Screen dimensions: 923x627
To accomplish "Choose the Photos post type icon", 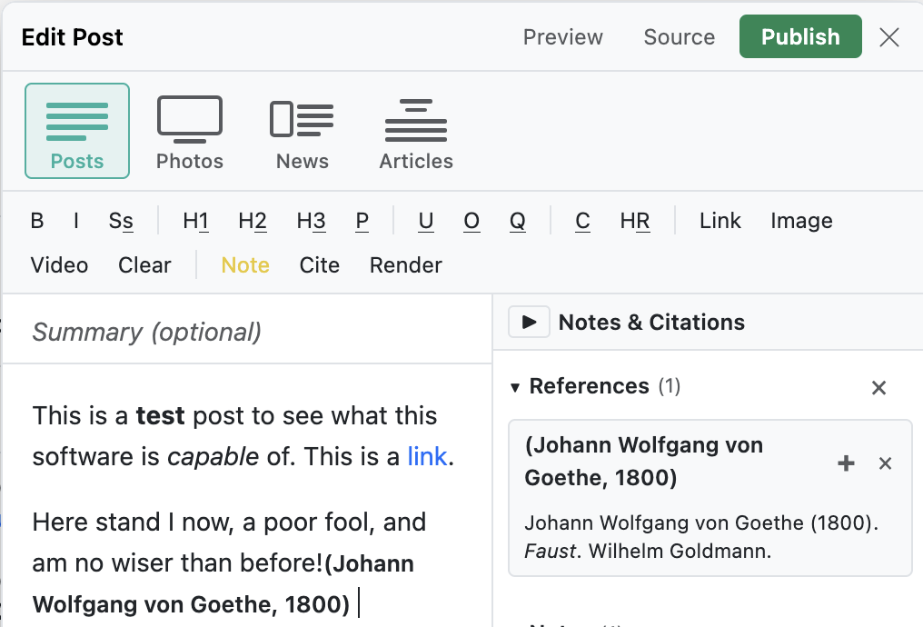I will pyautogui.click(x=190, y=131).
